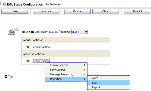Click the Clear button
This screenshot has width=151, height=91.
click(x=106, y=11)
